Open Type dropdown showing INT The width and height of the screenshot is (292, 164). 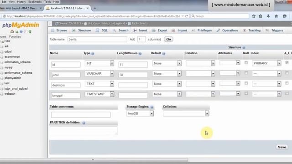coord(99,63)
